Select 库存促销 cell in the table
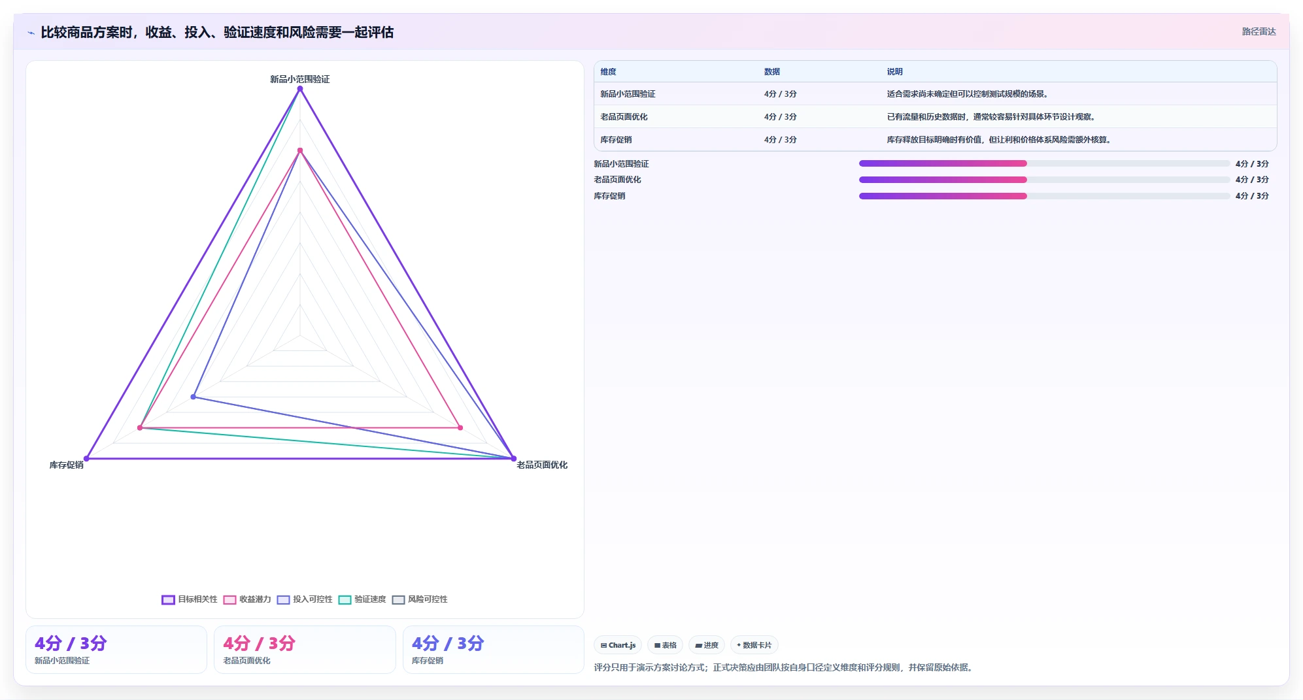The width and height of the screenshot is (1303, 700). [x=616, y=140]
